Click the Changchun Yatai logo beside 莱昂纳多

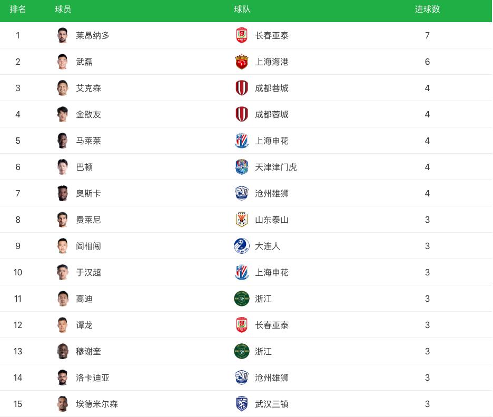point(241,35)
